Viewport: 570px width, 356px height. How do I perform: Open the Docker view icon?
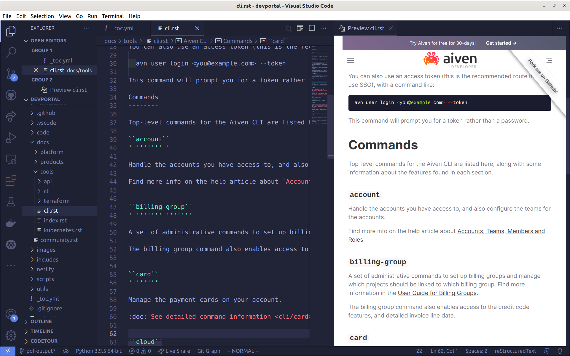tap(11, 223)
